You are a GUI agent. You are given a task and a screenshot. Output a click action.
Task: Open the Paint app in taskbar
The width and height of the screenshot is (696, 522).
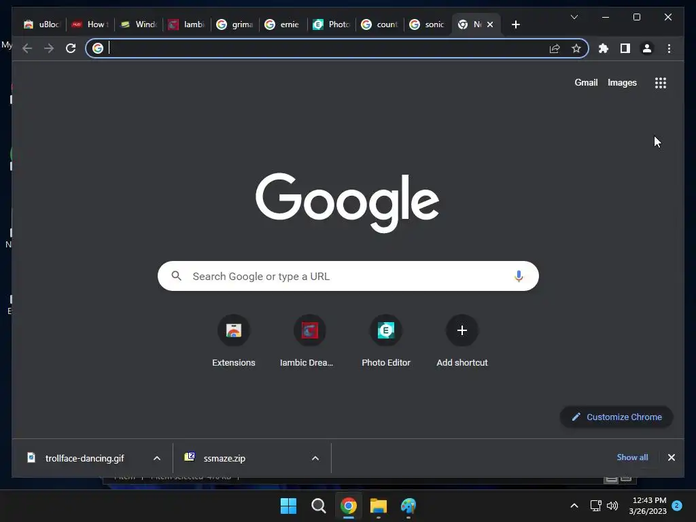click(x=408, y=506)
